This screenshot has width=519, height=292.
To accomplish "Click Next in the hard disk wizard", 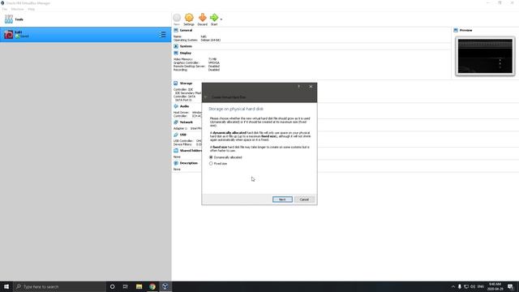I will 282,200.
